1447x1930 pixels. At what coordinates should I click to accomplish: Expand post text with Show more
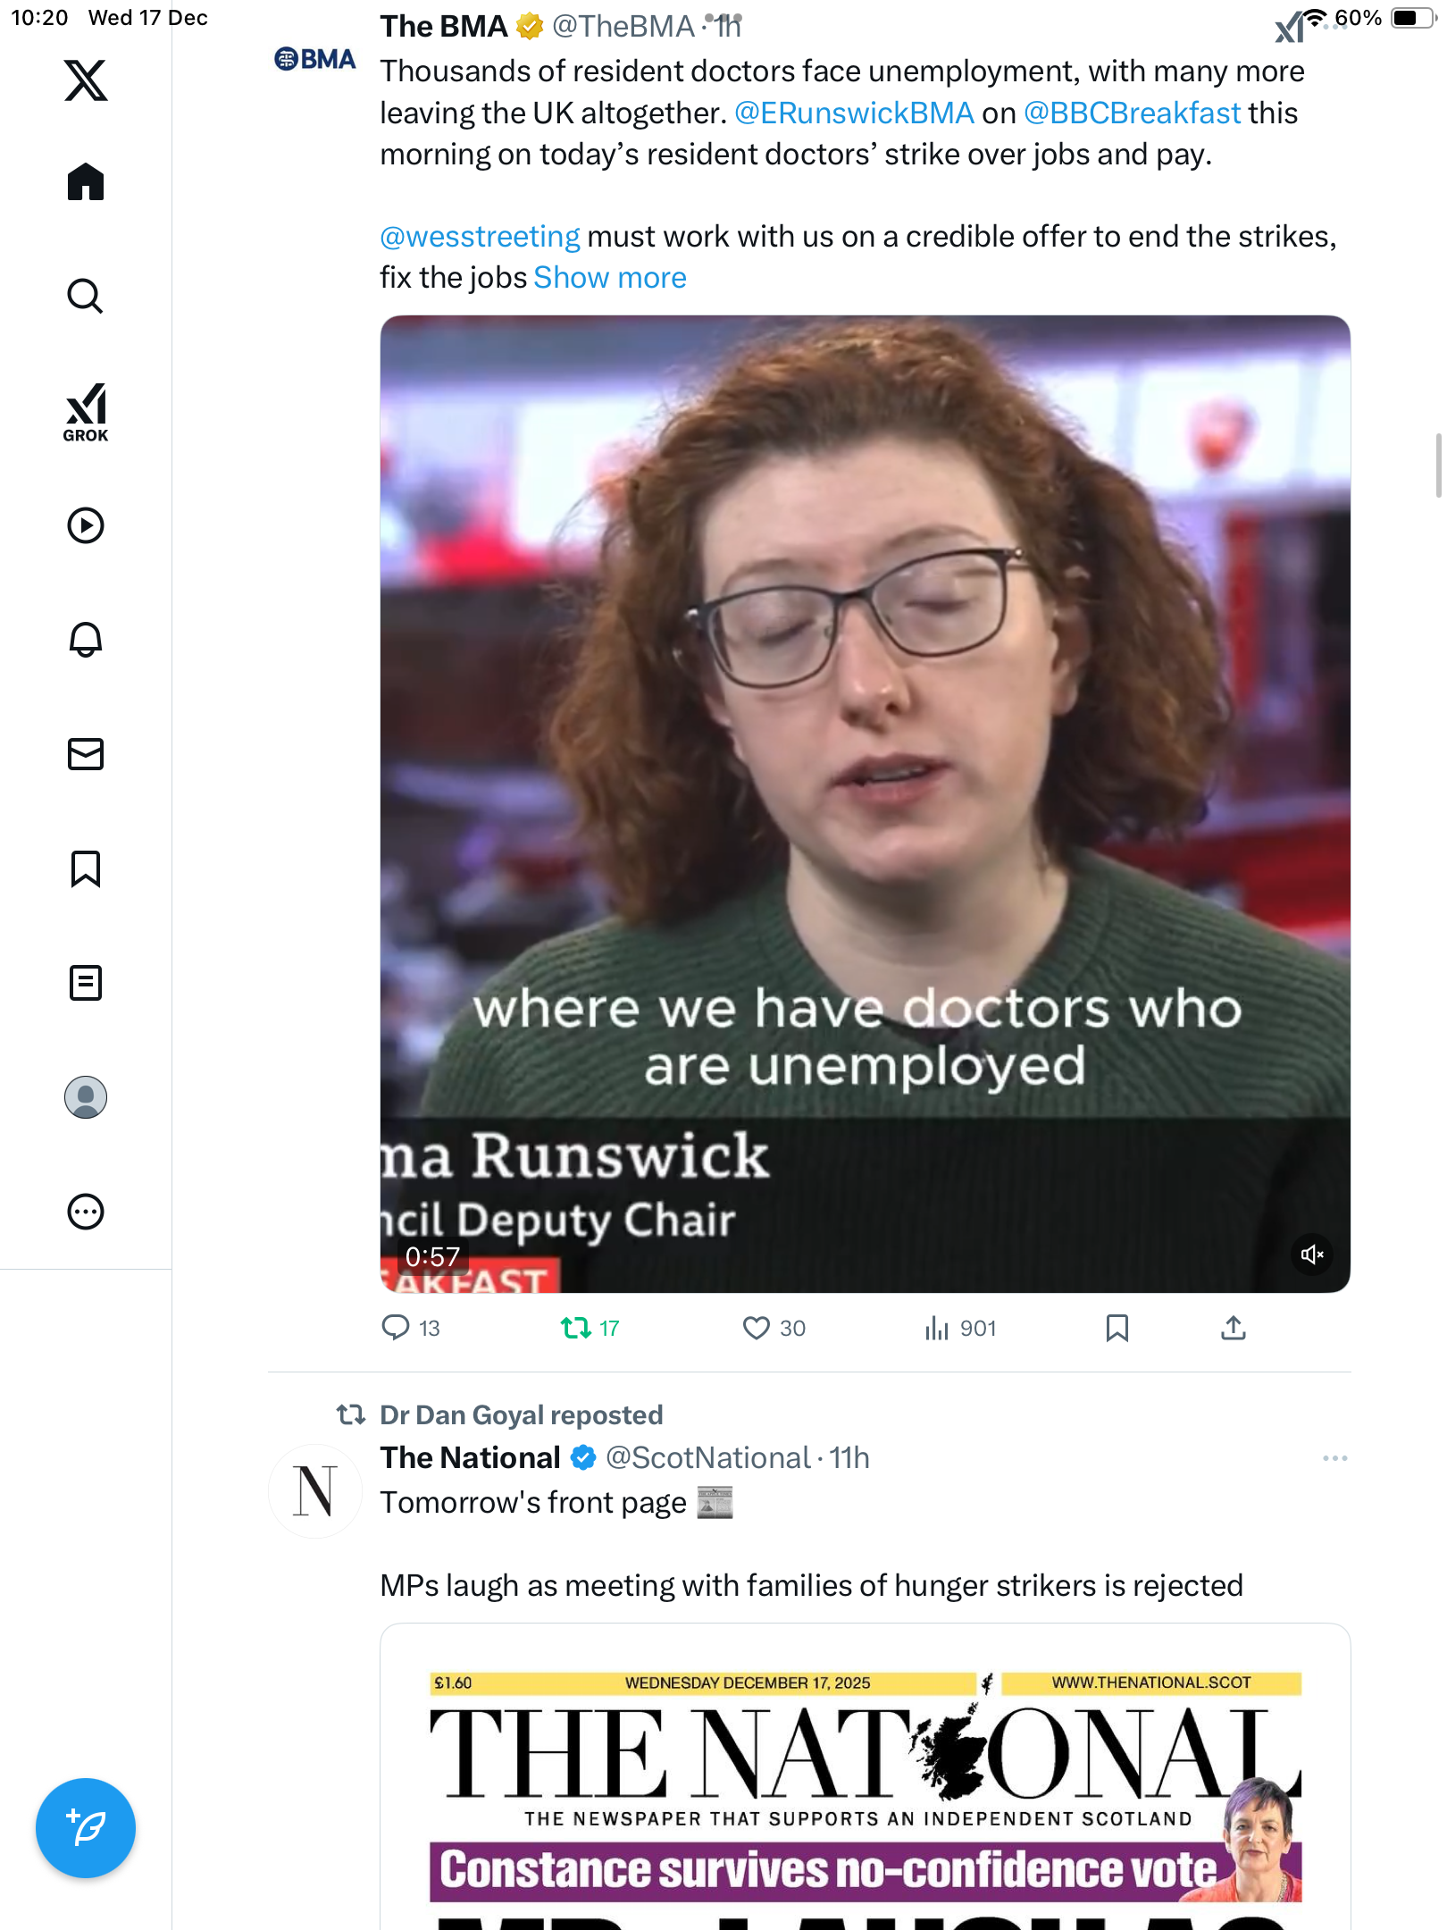610,278
